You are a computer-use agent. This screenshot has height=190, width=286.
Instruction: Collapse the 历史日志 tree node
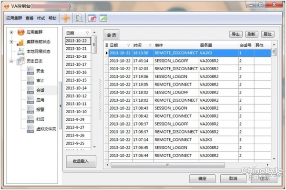pos(11,61)
